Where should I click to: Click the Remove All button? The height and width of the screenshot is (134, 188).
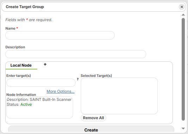[x=93, y=118]
